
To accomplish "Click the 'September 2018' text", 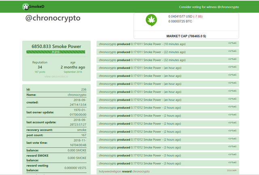I will tap(73, 72).
